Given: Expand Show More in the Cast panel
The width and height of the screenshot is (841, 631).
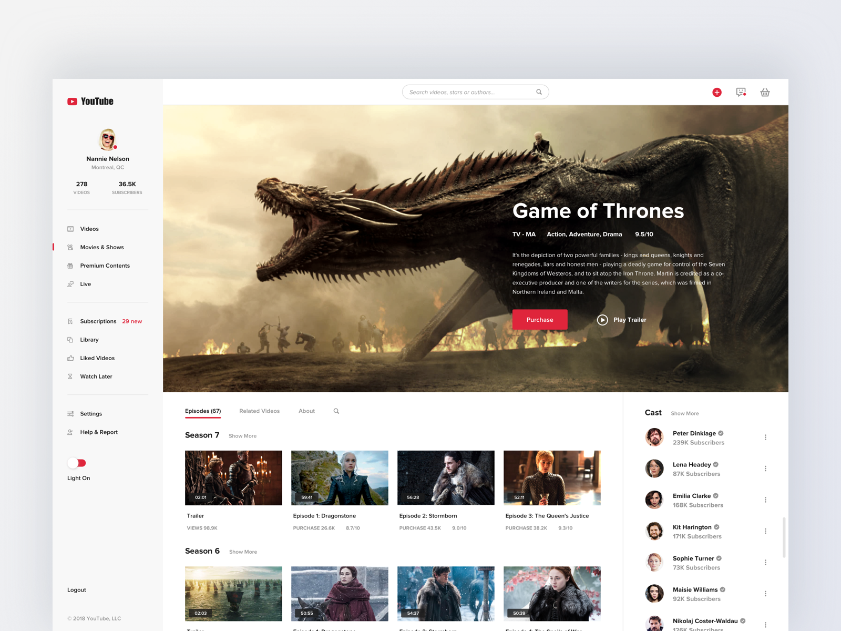Looking at the screenshot, I should [x=685, y=413].
